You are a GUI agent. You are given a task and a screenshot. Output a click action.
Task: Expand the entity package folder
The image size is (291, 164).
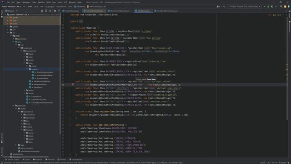[x=24, y=60]
